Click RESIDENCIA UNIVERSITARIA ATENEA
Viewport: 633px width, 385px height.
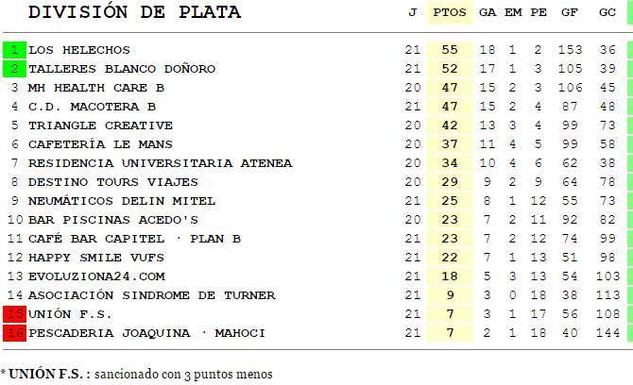(x=160, y=163)
